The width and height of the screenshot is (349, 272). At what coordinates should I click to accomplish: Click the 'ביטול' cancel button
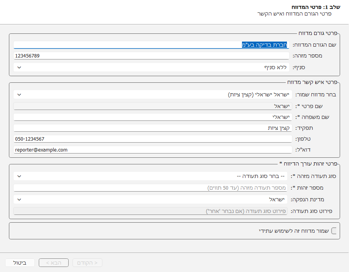pos(20,263)
